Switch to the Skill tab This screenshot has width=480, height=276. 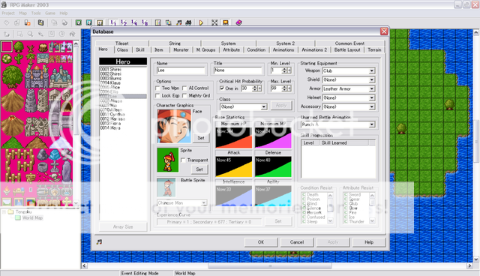pos(140,50)
